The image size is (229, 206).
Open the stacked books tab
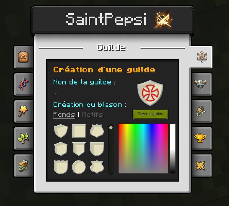[23, 166]
